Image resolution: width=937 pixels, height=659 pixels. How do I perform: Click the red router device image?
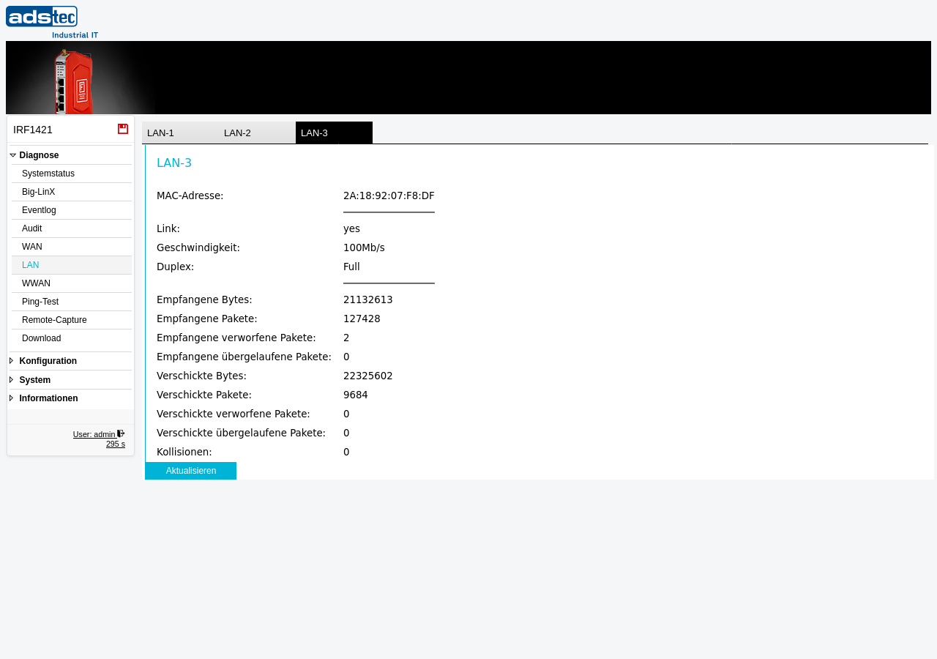[x=74, y=81]
